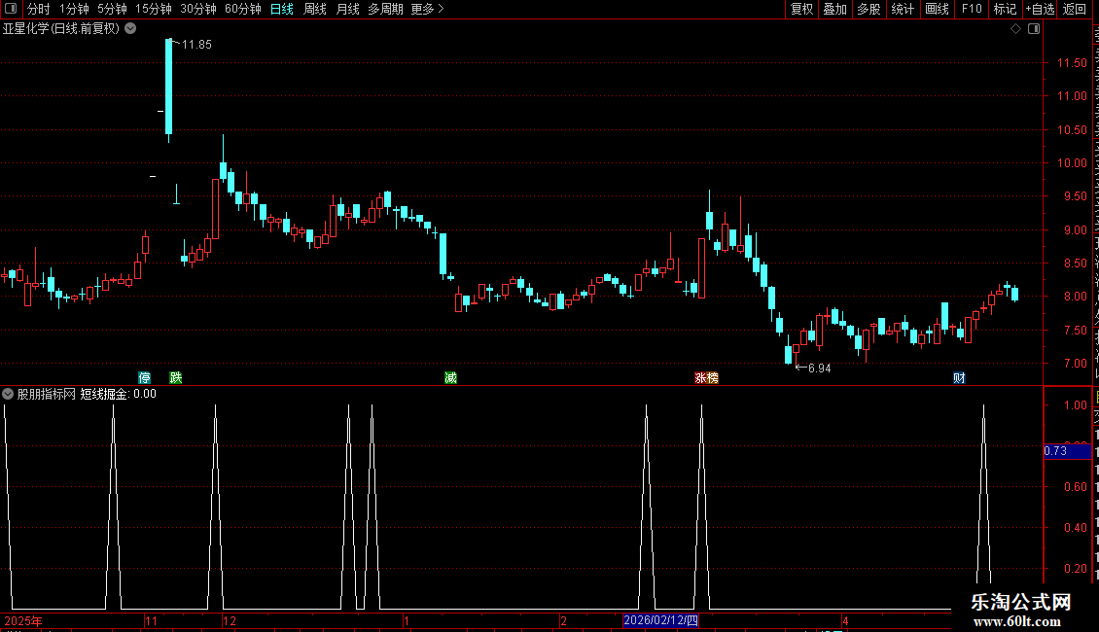The image size is (1099, 632).
Task: Switch to the 周线 weekly period
Action: click(x=315, y=9)
